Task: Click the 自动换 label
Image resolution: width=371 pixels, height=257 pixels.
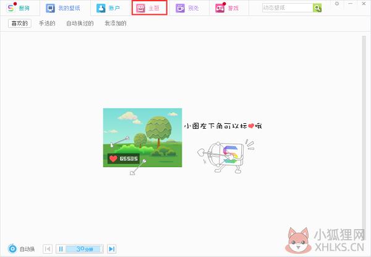Action: coord(27,249)
